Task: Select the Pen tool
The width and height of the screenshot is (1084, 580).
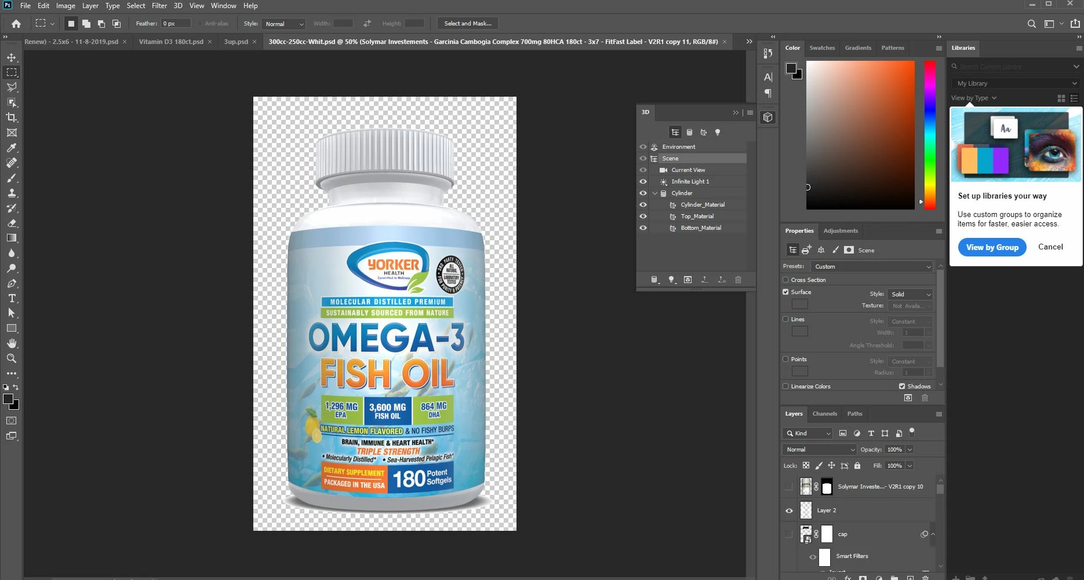Action: [12, 283]
